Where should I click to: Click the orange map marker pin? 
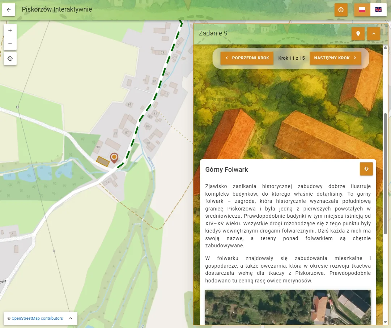114,158
